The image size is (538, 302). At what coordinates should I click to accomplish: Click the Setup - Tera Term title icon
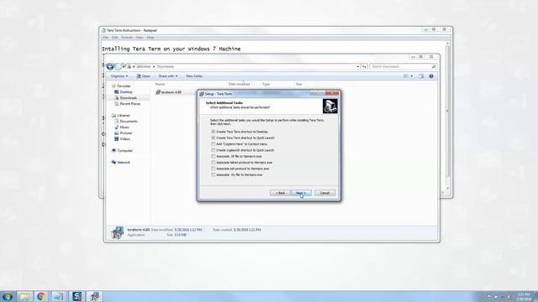click(x=202, y=94)
